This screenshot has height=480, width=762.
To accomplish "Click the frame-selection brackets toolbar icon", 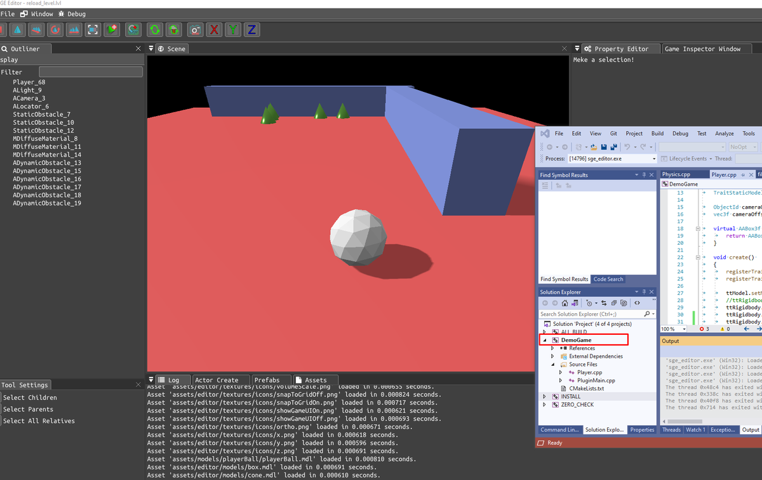I will point(93,29).
